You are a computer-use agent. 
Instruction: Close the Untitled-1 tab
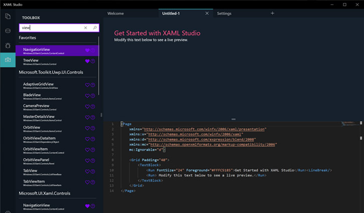(207, 14)
